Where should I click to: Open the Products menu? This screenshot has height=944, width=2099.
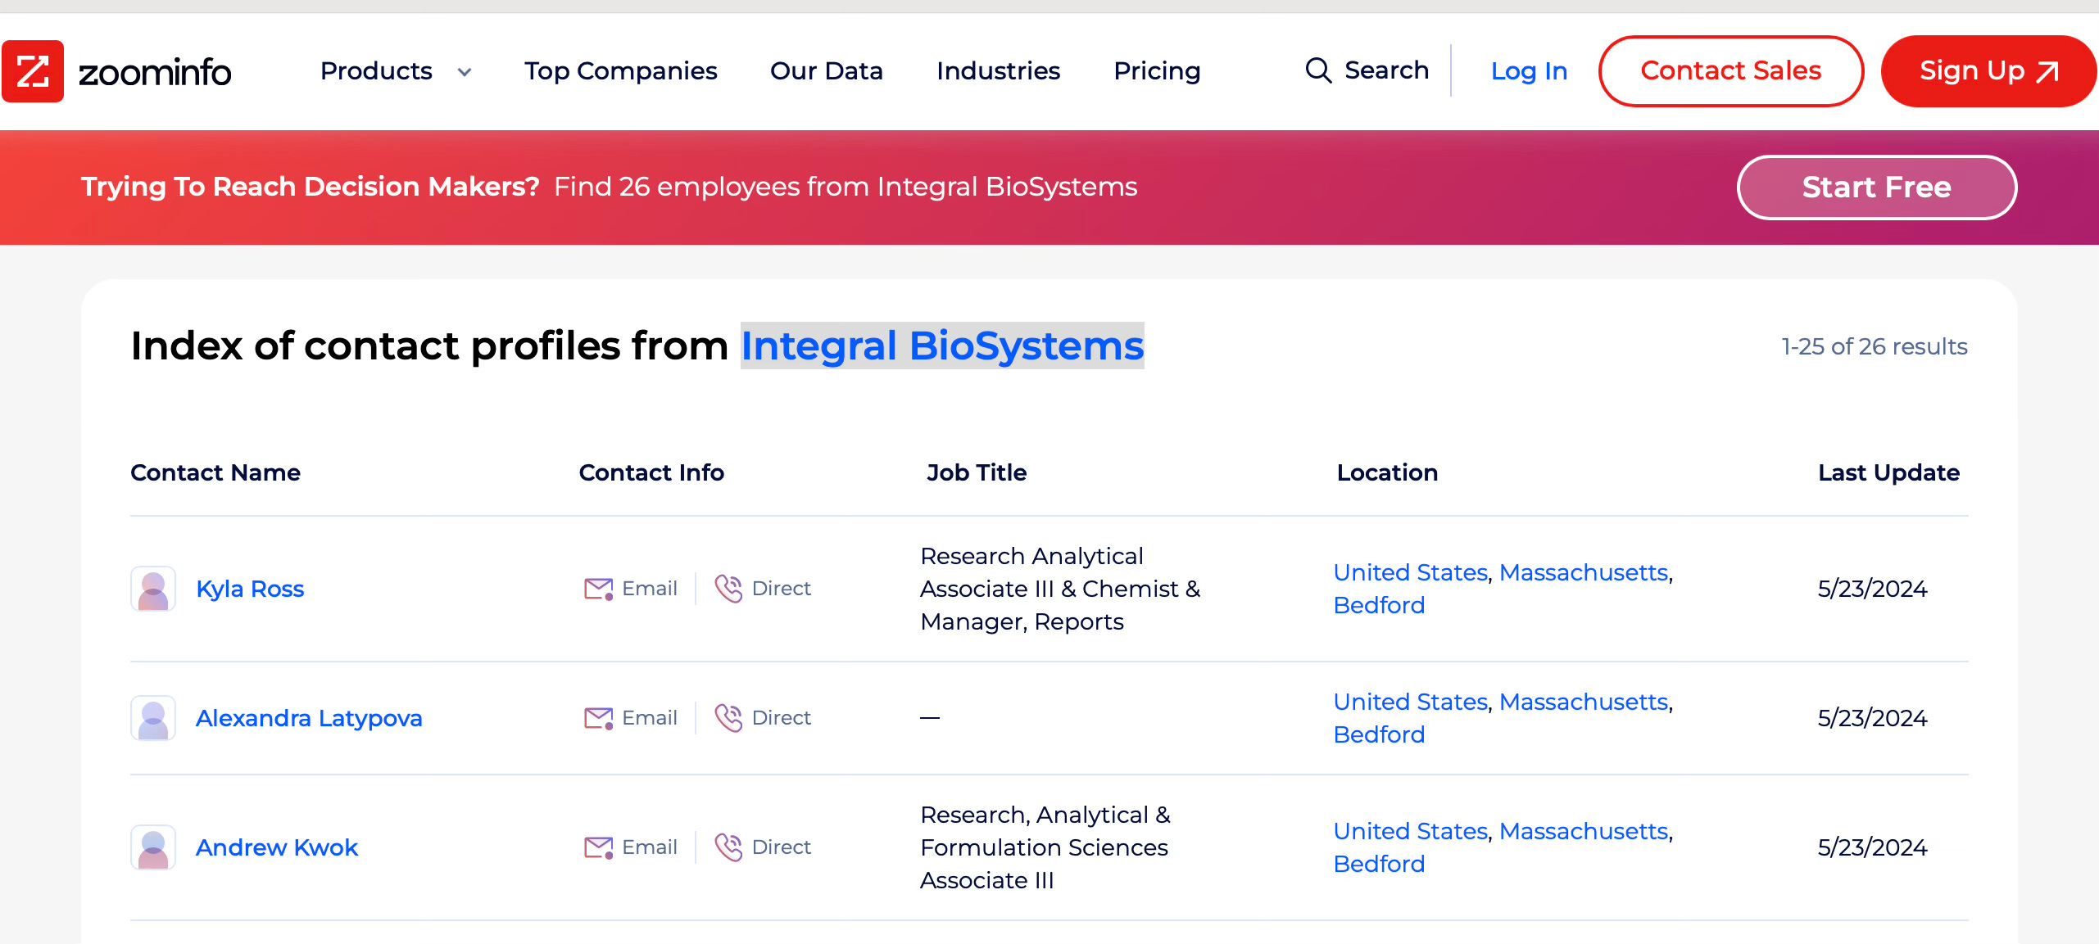(x=376, y=70)
